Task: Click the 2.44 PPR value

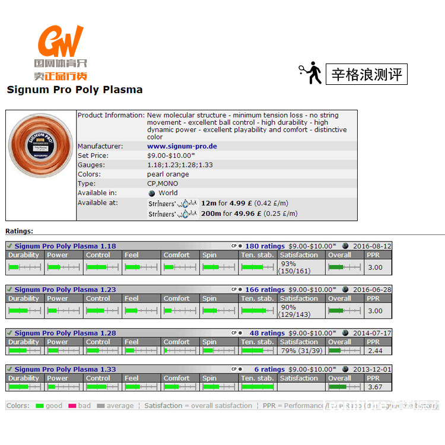Action: pos(375,351)
